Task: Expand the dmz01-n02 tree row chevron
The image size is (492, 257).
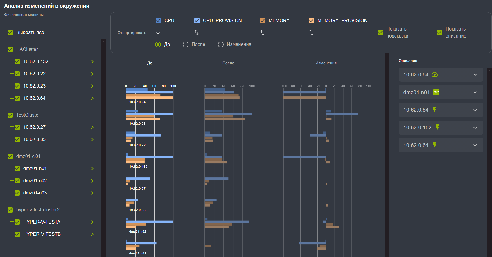Action: [92, 181]
